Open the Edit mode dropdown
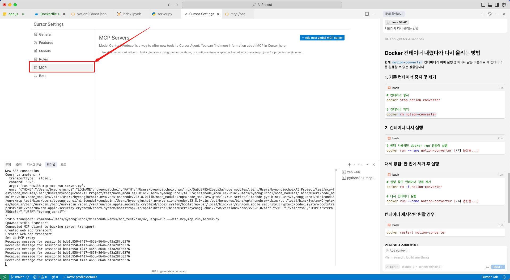 pyautogui.click(x=392, y=267)
